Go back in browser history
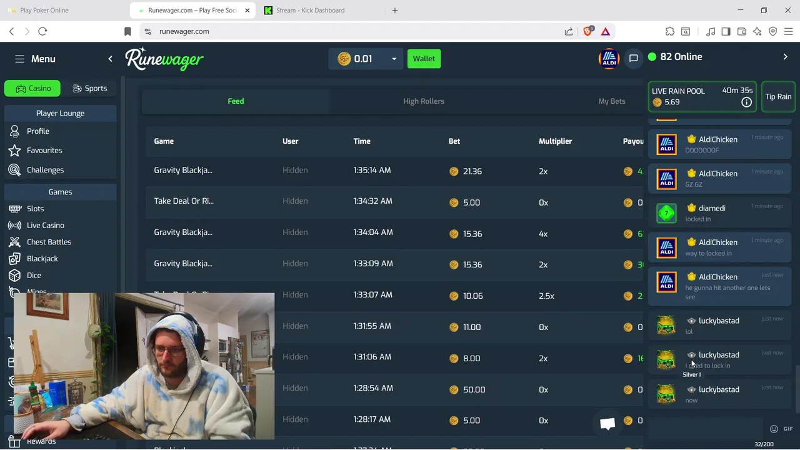The height and width of the screenshot is (450, 800). (x=11, y=31)
